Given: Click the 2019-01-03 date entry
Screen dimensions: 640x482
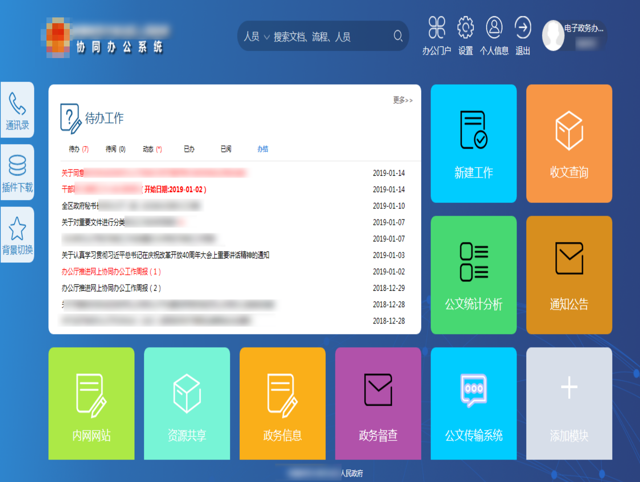Looking at the screenshot, I should click(x=388, y=255).
